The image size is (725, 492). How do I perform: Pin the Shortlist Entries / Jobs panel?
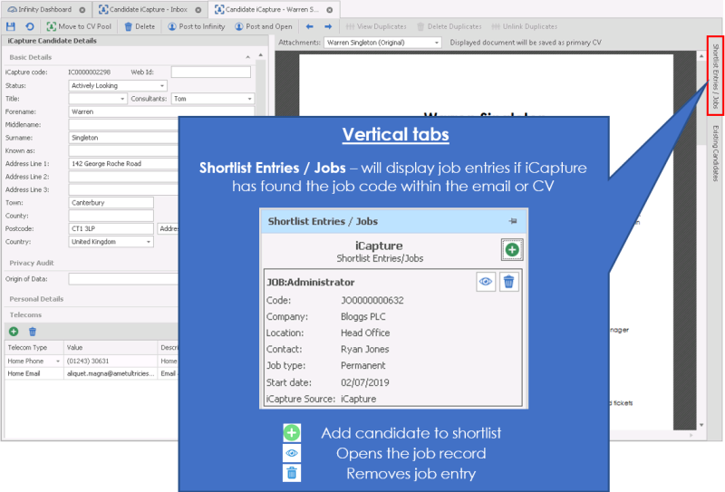coord(513,221)
